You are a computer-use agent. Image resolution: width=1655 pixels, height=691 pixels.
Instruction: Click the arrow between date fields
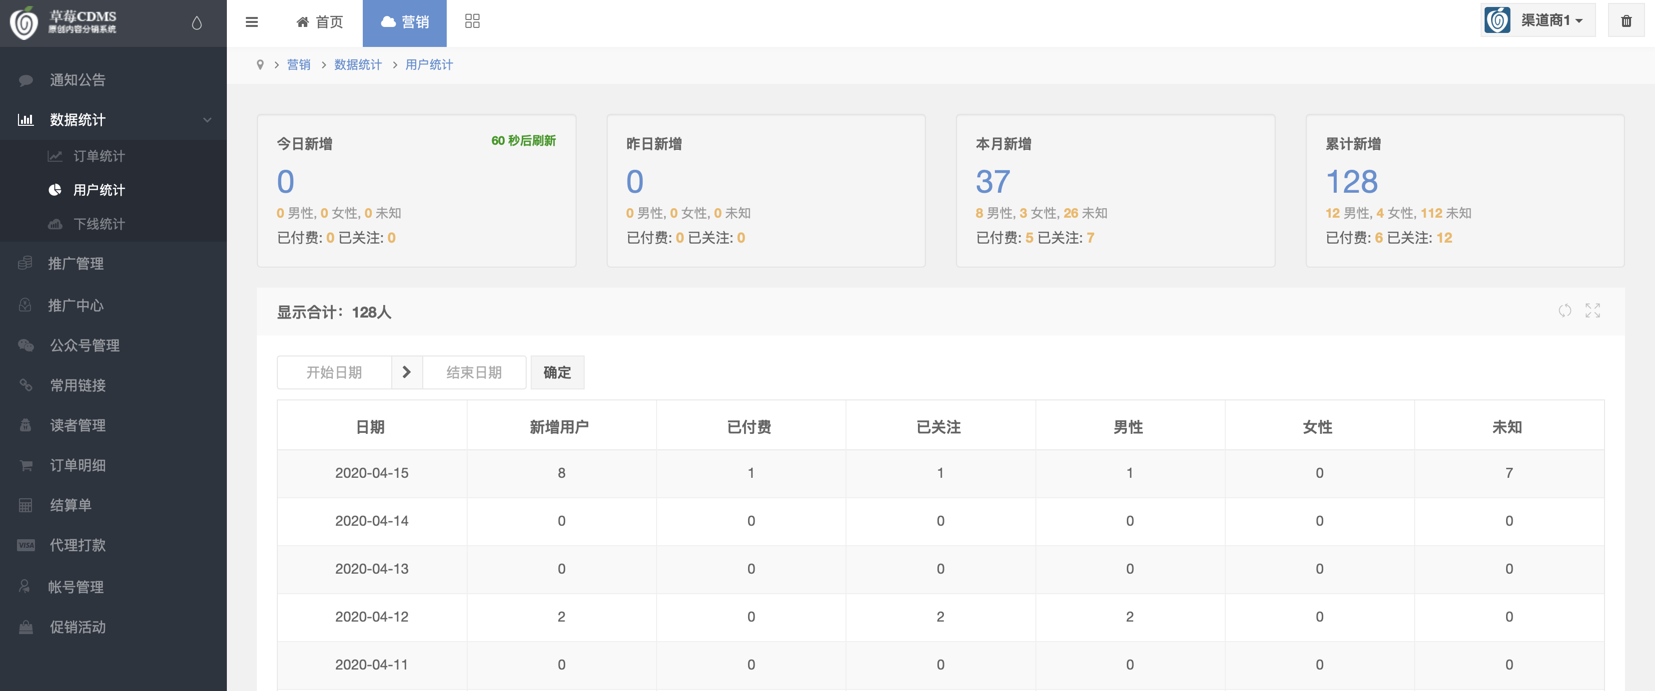pyautogui.click(x=407, y=372)
